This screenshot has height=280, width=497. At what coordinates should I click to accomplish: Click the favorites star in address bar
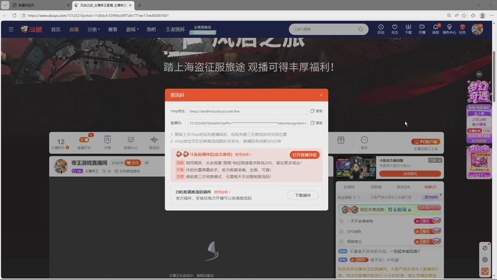click(x=464, y=15)
